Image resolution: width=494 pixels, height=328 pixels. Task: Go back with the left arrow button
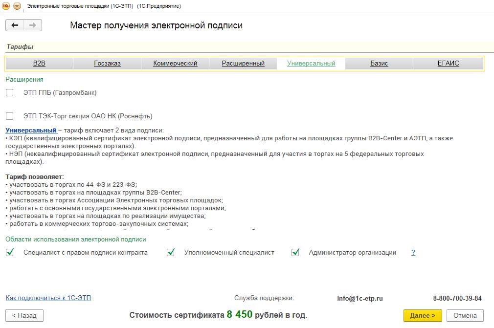pos(15,25)
